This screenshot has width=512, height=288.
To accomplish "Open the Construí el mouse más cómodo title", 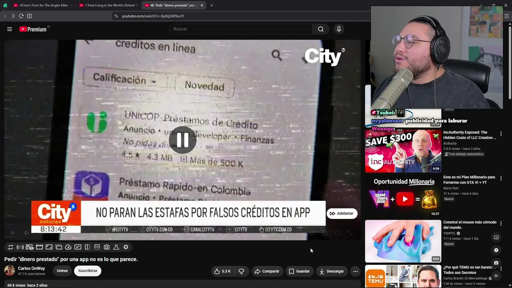I will click(x=470, y=225).
